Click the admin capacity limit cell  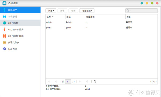(x=86, y=22)
